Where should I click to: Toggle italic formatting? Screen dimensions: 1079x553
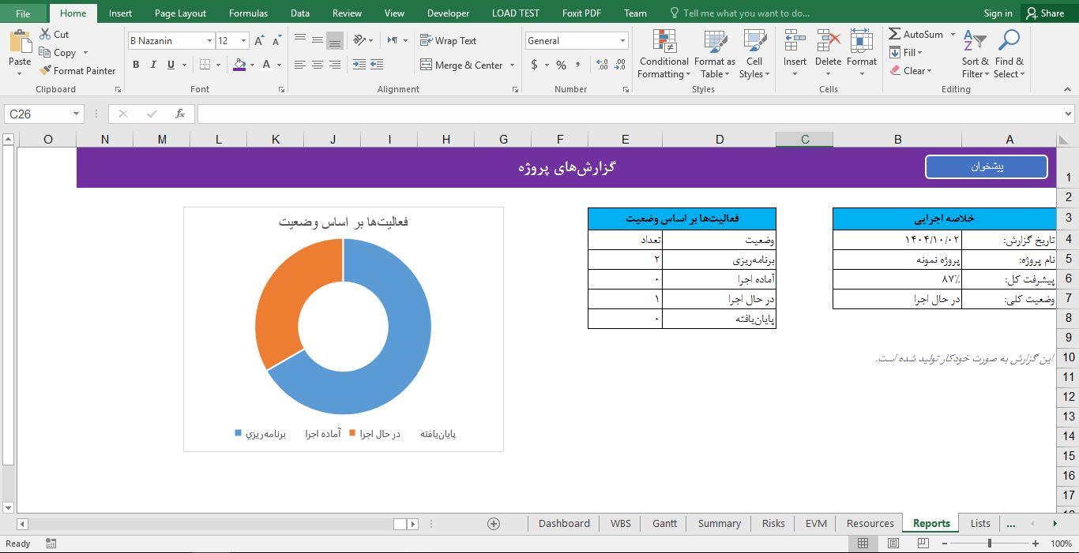point(152,65)
